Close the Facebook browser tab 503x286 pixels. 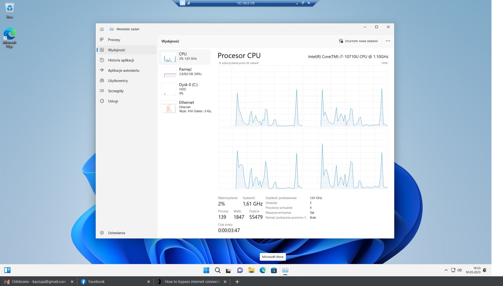148,282
